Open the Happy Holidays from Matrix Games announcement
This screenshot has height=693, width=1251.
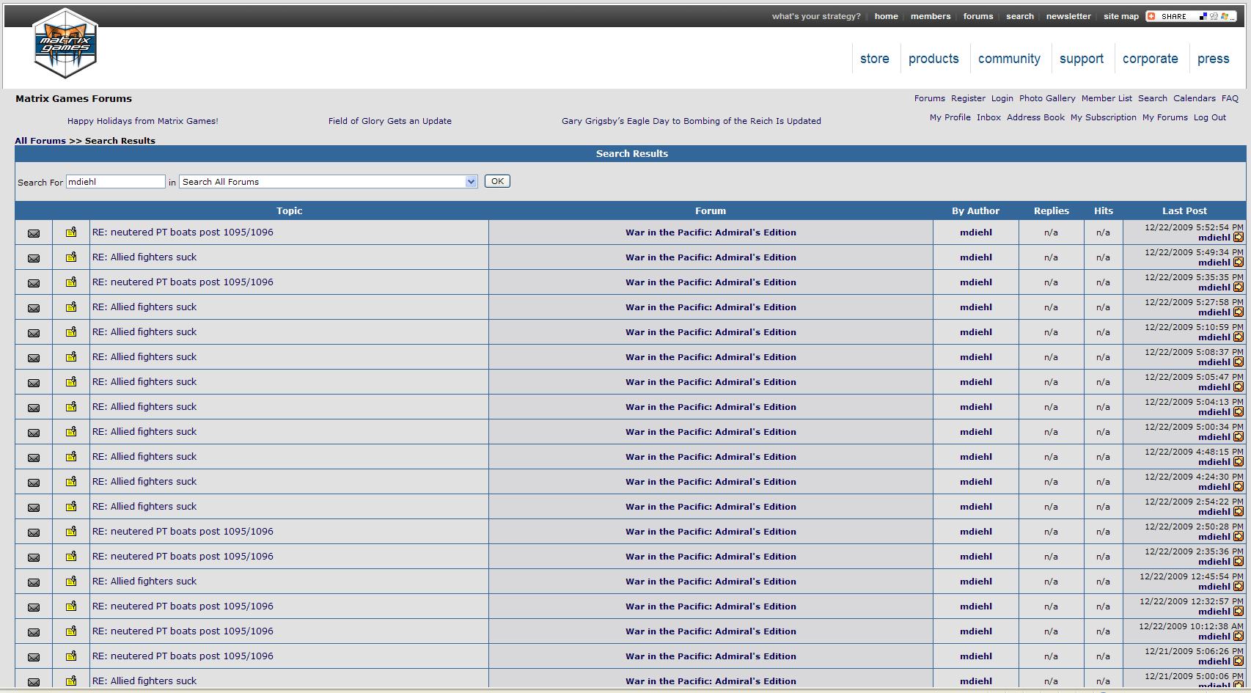click(143, 121)
